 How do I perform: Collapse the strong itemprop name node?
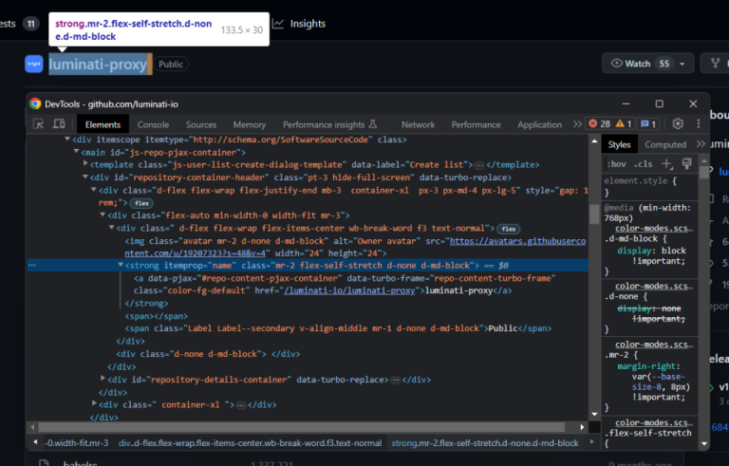[119, 266]
